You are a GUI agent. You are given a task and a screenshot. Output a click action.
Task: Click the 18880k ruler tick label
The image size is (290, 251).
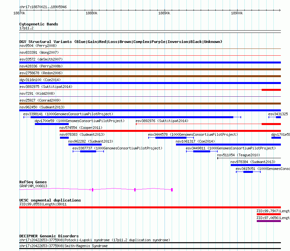[x=92, y=13]
